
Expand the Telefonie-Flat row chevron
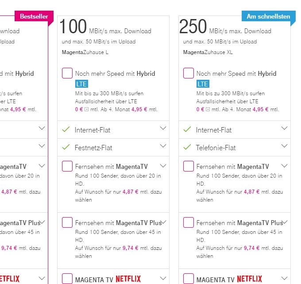coord(285,147)
